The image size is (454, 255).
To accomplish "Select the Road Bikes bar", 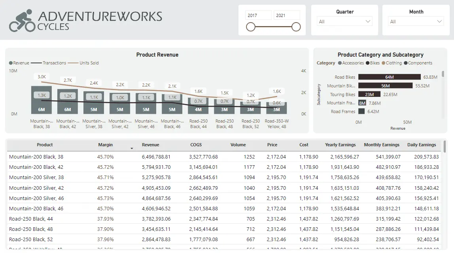I will [390, 77].
